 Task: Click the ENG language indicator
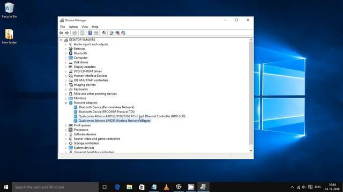tap(318, 187)
